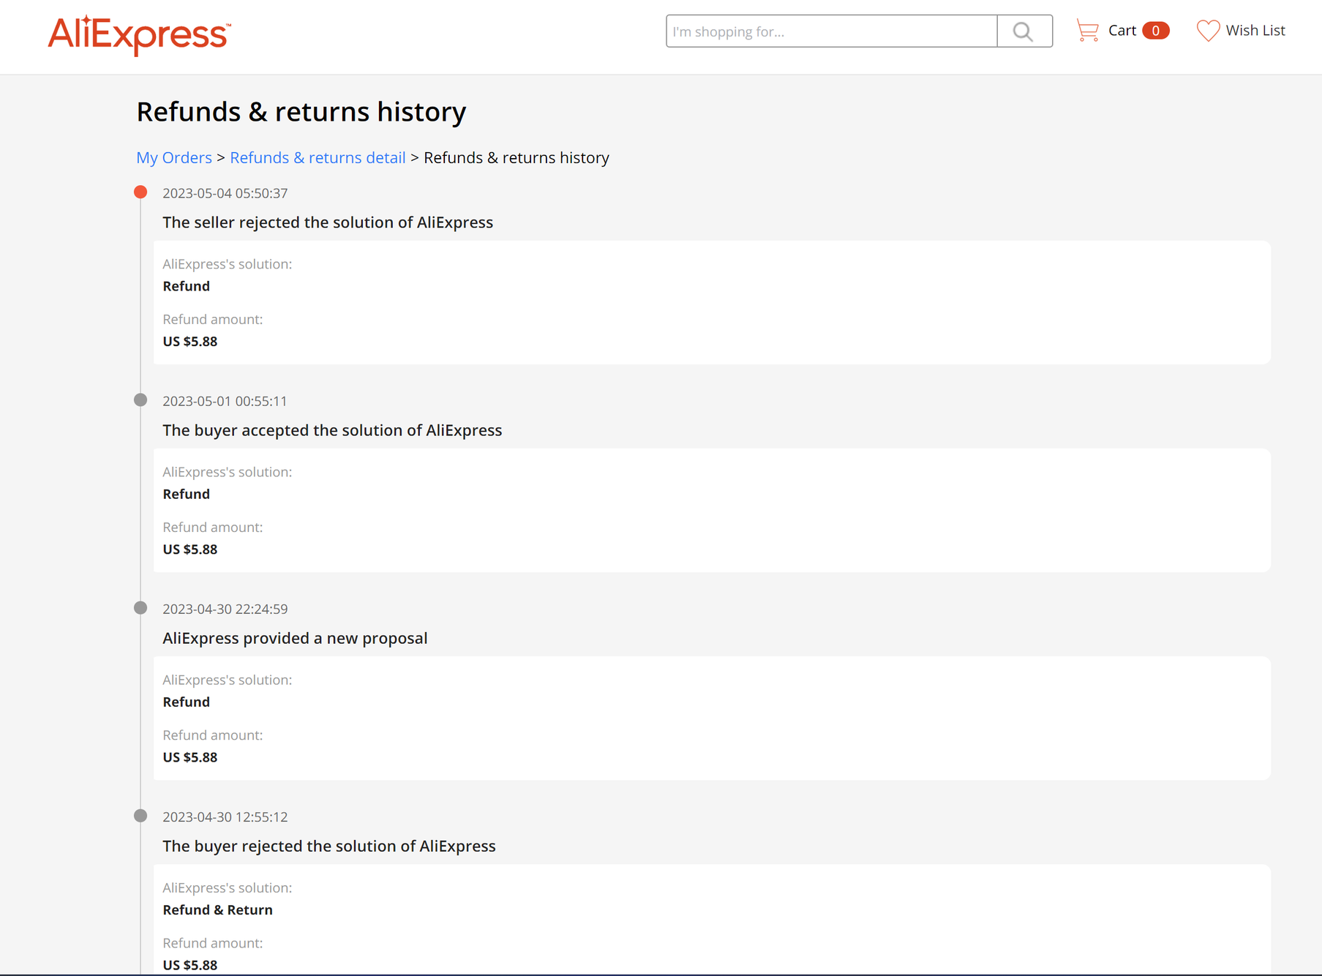Viewport: 1322px width, 976px height.
Task: Click the timeline dot for 2023-04-30 12:55:12
Action: (x=140, y=816)
